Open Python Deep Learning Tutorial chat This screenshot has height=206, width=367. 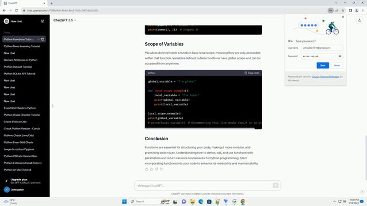pos(22,46)
